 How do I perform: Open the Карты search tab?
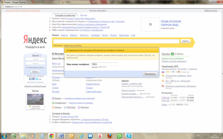(64, 35)
